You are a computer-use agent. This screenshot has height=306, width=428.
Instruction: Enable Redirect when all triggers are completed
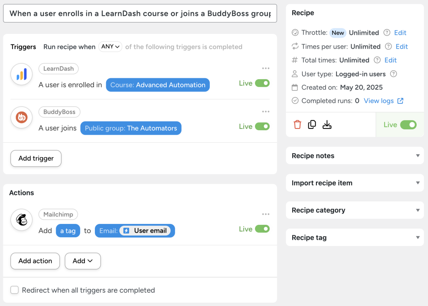click(15, 290)
